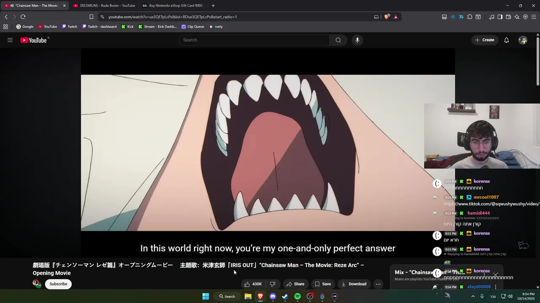The height and width of the screenshot is (303, 540).
Task: Close the Mix playlist popup
Action: click(495, 275)
